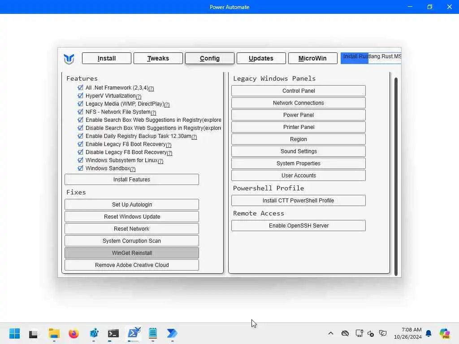Click the Install Rustlang progress bar
This screenshot has width=459, height=344.
[x=371, y=58]
